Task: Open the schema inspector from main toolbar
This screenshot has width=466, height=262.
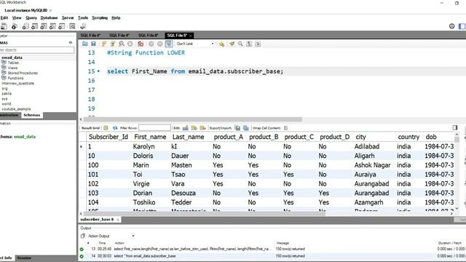Action: pos(15,26)
